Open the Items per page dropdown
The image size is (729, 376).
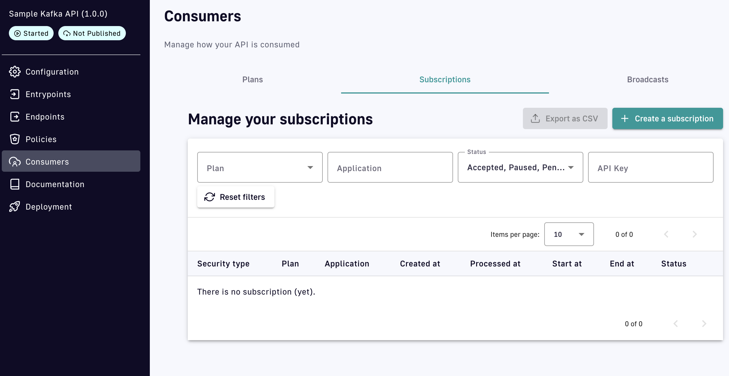coord(569,234)
